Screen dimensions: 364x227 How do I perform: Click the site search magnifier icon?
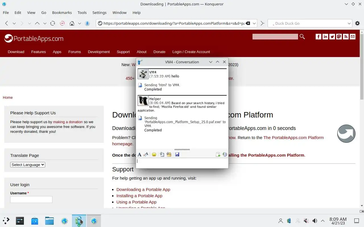(x=302, y=37)
